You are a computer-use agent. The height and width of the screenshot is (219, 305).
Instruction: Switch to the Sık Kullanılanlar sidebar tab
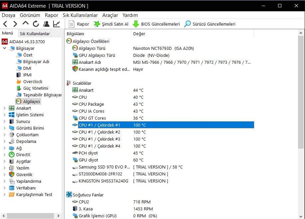pyautogui.click(x=35, y=34)
